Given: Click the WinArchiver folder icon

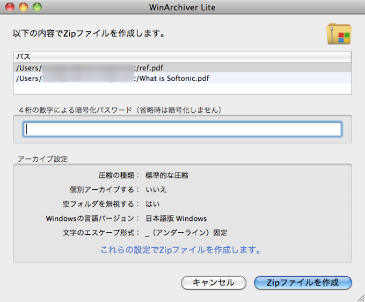Looking at the screenshot, I should (339, 34).
